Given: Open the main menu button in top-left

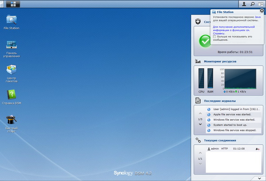Looking at the screenshot, I should (x=12, y=4).
